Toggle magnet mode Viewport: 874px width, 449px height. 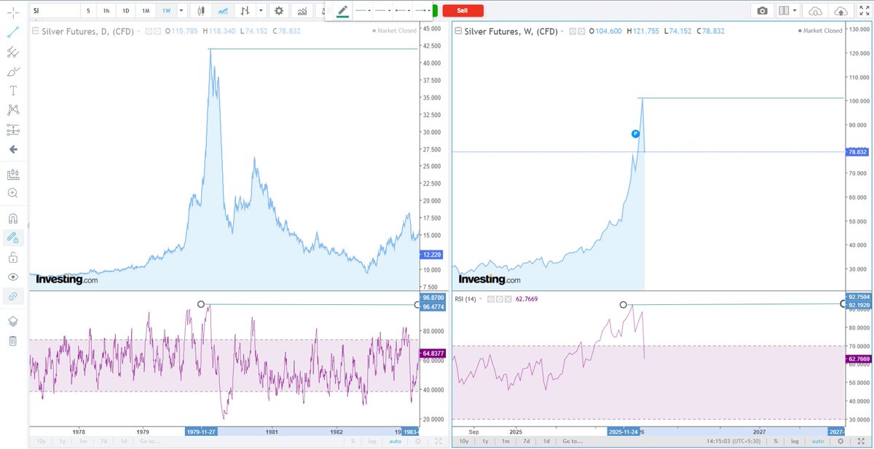tap(13, 219)
